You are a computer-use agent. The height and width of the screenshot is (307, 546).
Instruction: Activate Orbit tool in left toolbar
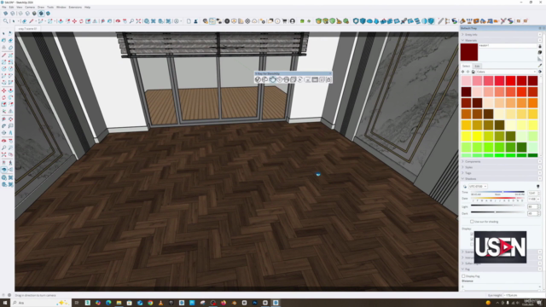pyautogui.click(x=3, y=141)
